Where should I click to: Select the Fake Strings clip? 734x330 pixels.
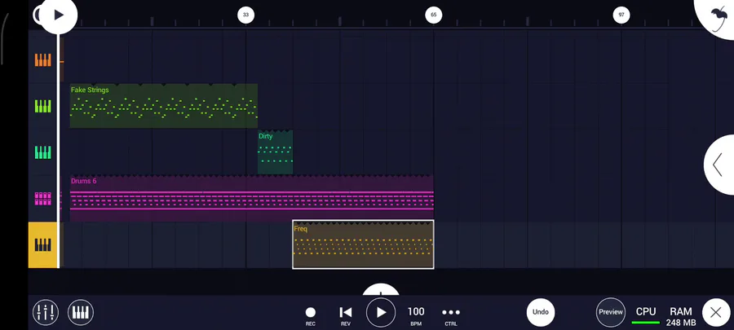[x=163, y=106]
